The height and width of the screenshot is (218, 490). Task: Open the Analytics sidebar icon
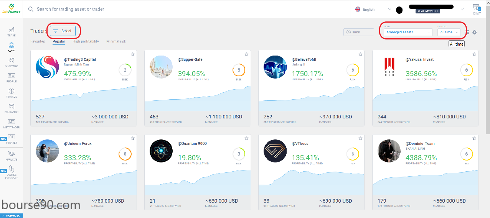pyautogui.click(x=12, y=62)
